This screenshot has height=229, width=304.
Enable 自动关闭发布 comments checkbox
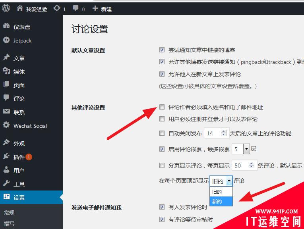pos(162,133)
